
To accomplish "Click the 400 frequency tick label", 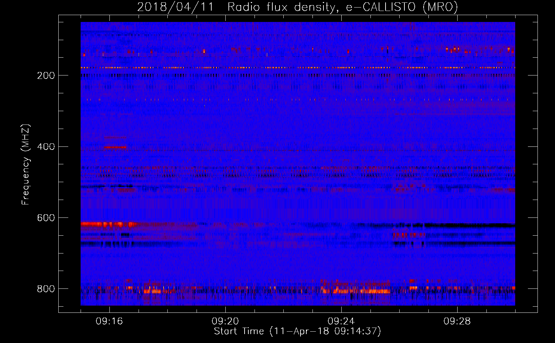I will 46,147.
